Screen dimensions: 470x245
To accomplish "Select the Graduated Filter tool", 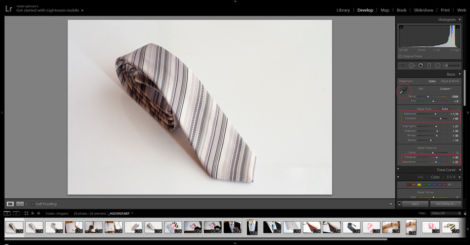I will (x=429, y=65).
